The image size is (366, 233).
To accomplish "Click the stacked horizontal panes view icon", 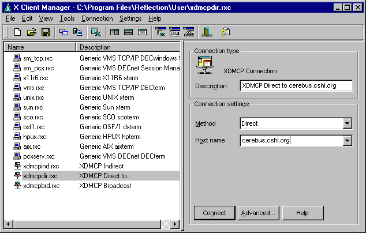I will pyautogui.click(x=128, y=32).
